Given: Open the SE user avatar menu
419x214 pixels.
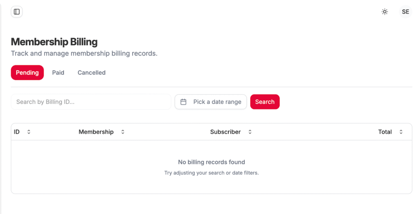Looking at the screenshot, I should tap(405, 12).
